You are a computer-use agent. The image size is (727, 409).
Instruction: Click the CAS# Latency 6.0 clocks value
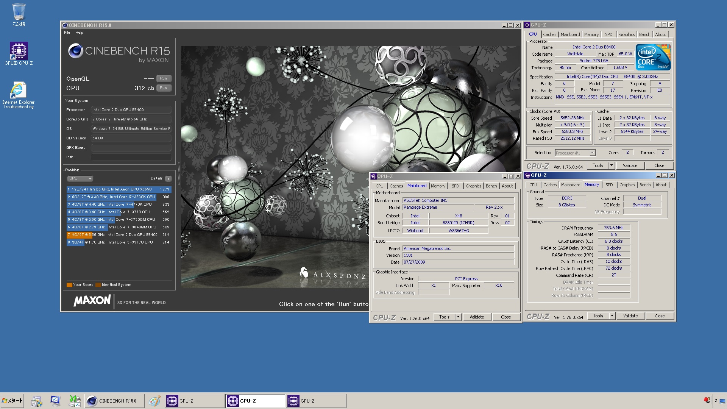coord(613,242)
